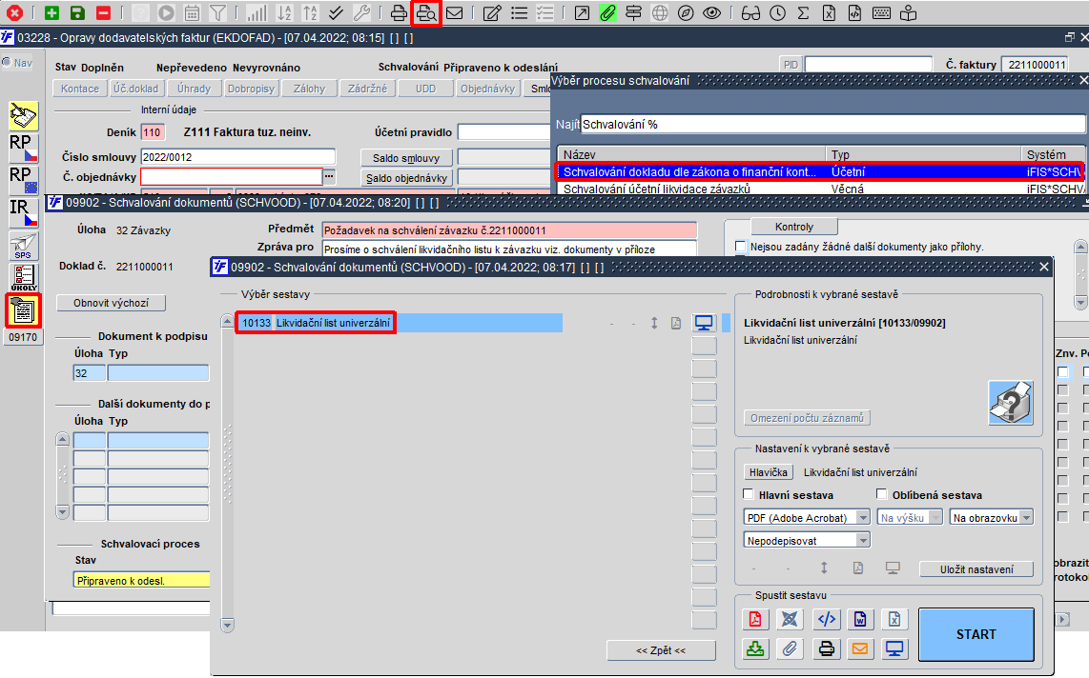Click the Číslo smlouvy field 2022/0012
The image size is (1089, 678).
[x=237, y=157]
